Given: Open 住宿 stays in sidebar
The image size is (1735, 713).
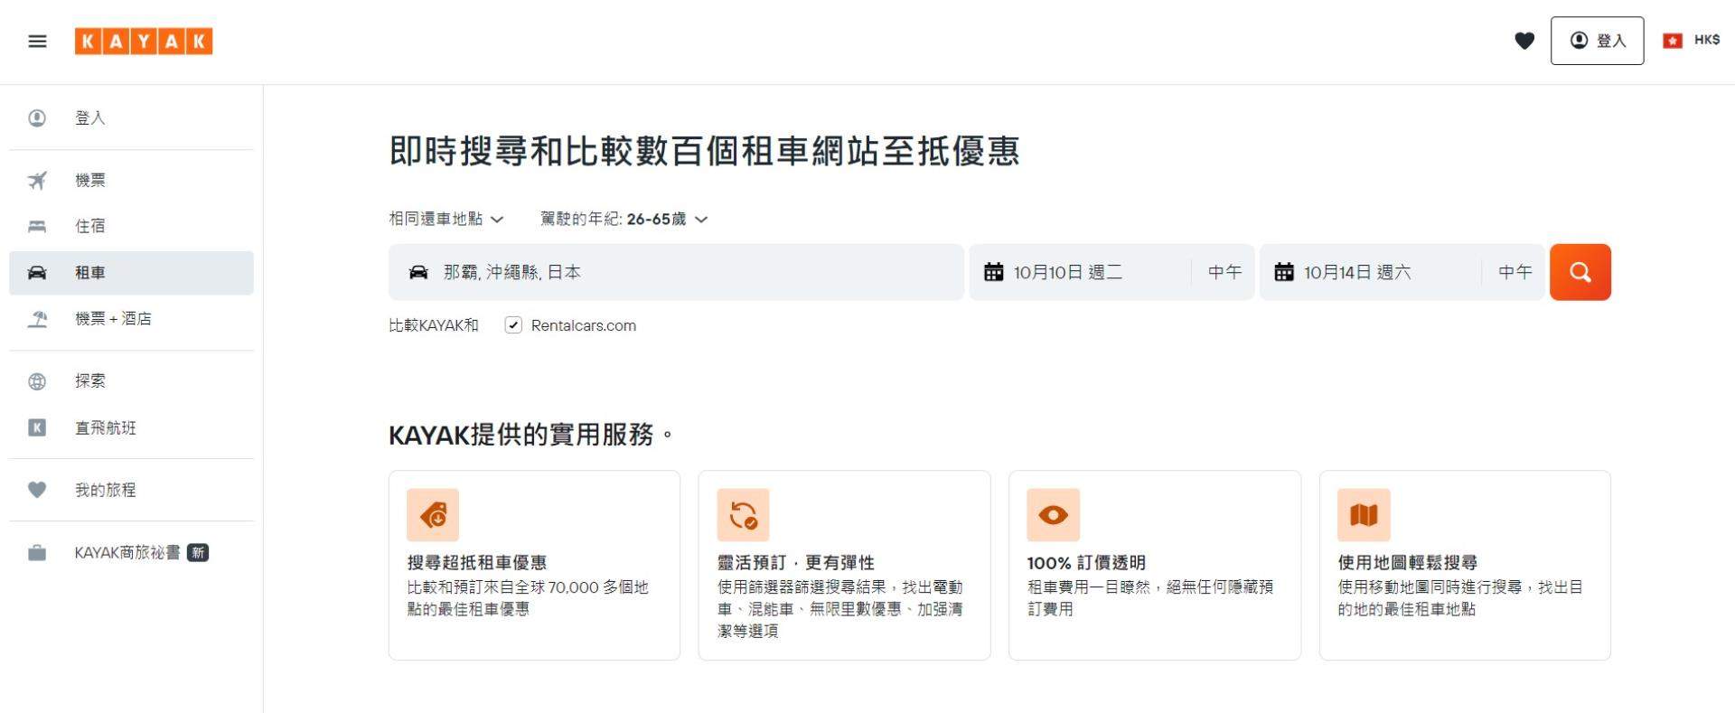Looking at the screenshot, I should pos(131,226).
